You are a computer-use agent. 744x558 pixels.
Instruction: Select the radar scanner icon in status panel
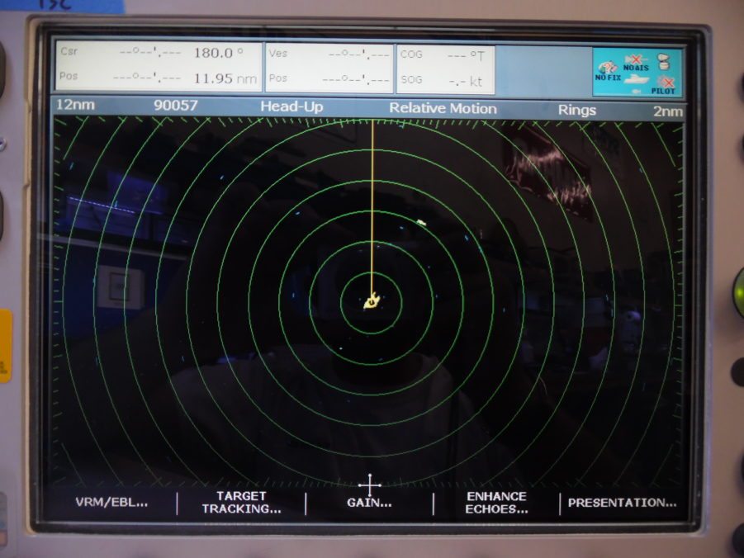coord(664,61)
